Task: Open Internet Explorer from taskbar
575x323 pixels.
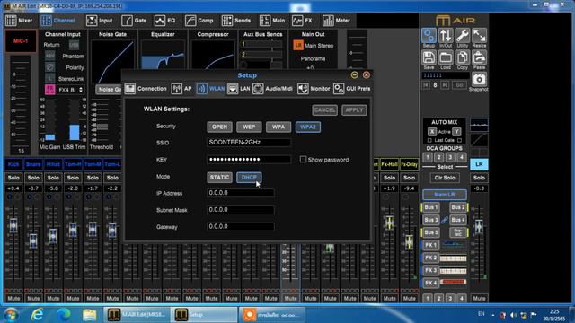Action: pyautogui.click(x=37, y=315)
